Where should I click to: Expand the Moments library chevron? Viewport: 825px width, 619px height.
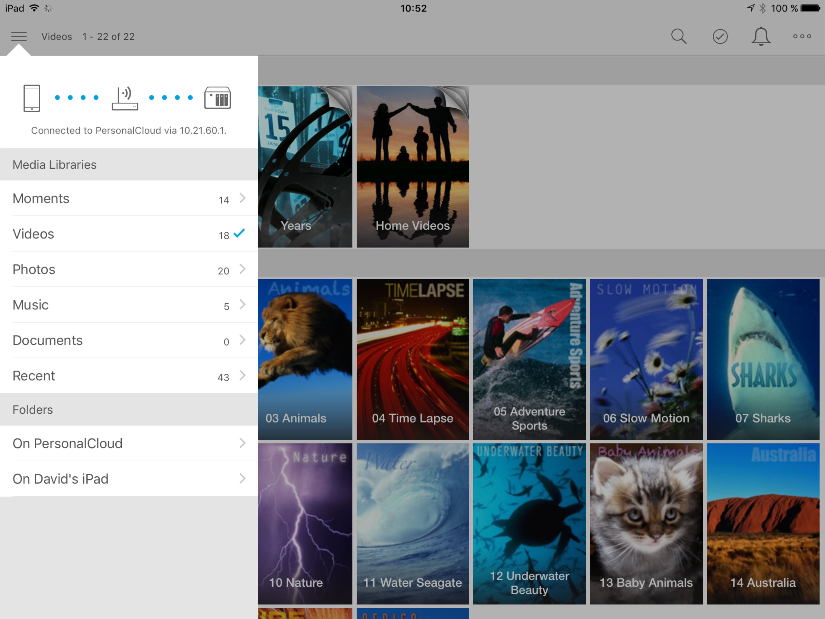point(242,198)
